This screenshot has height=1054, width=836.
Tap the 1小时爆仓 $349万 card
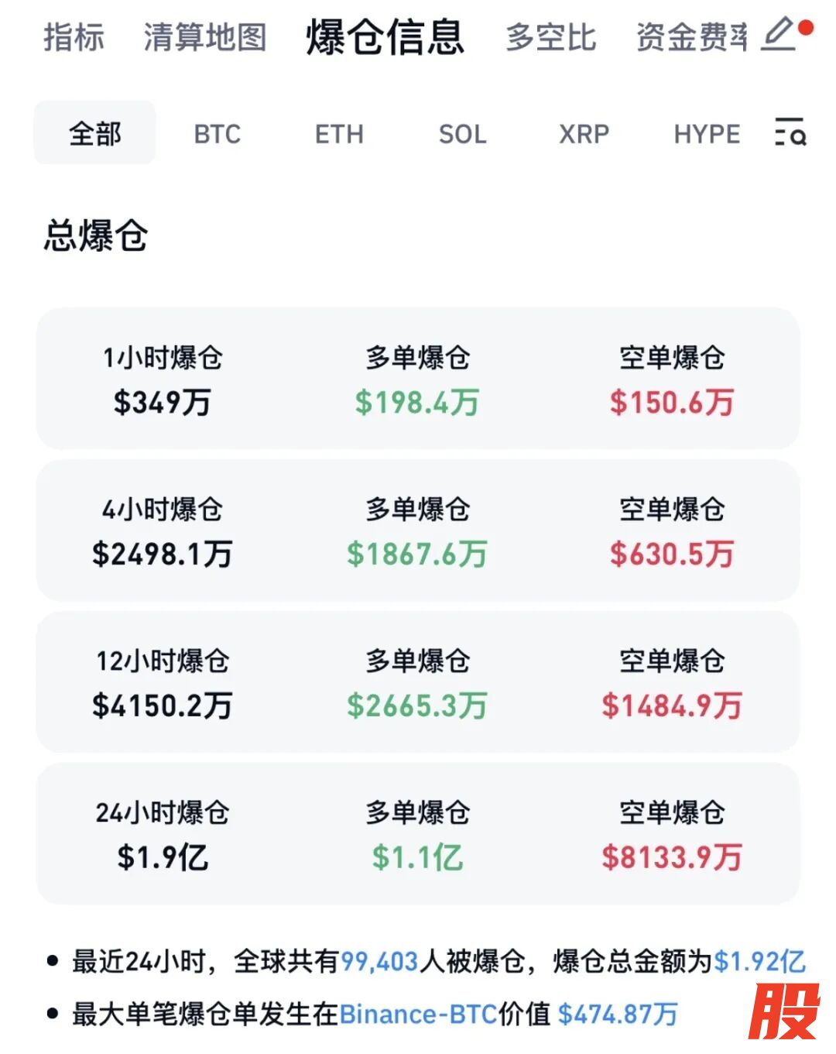[x=163, y=379]
